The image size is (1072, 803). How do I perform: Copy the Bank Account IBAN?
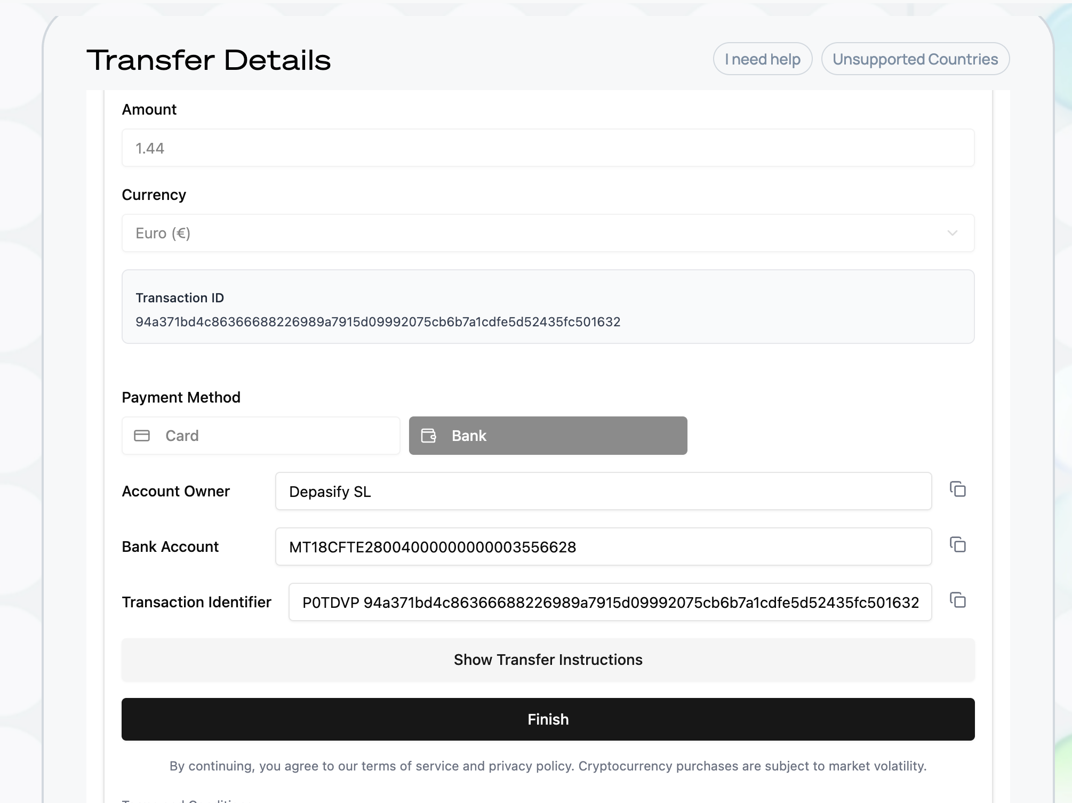click(958, 544)
